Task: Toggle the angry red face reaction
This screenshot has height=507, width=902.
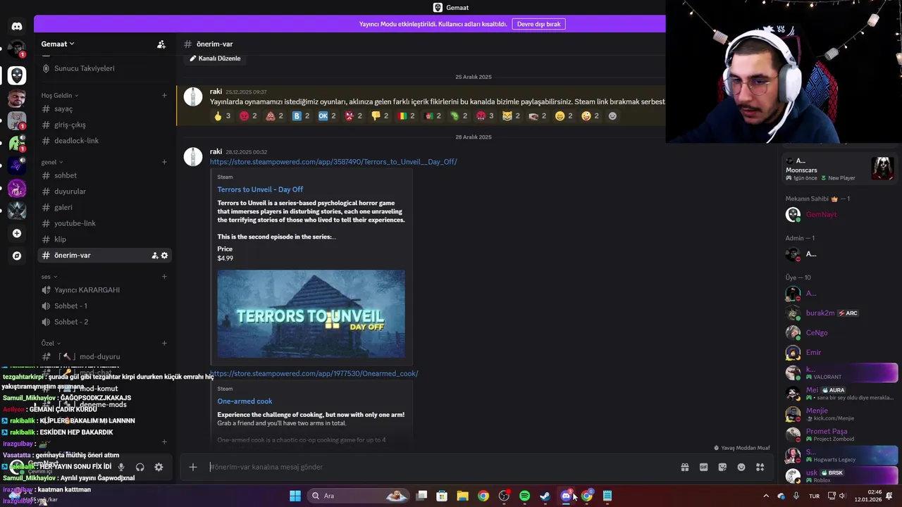Action: coord(249,116)
